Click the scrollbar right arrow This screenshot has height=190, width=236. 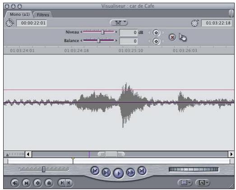(x=231, y=154)
